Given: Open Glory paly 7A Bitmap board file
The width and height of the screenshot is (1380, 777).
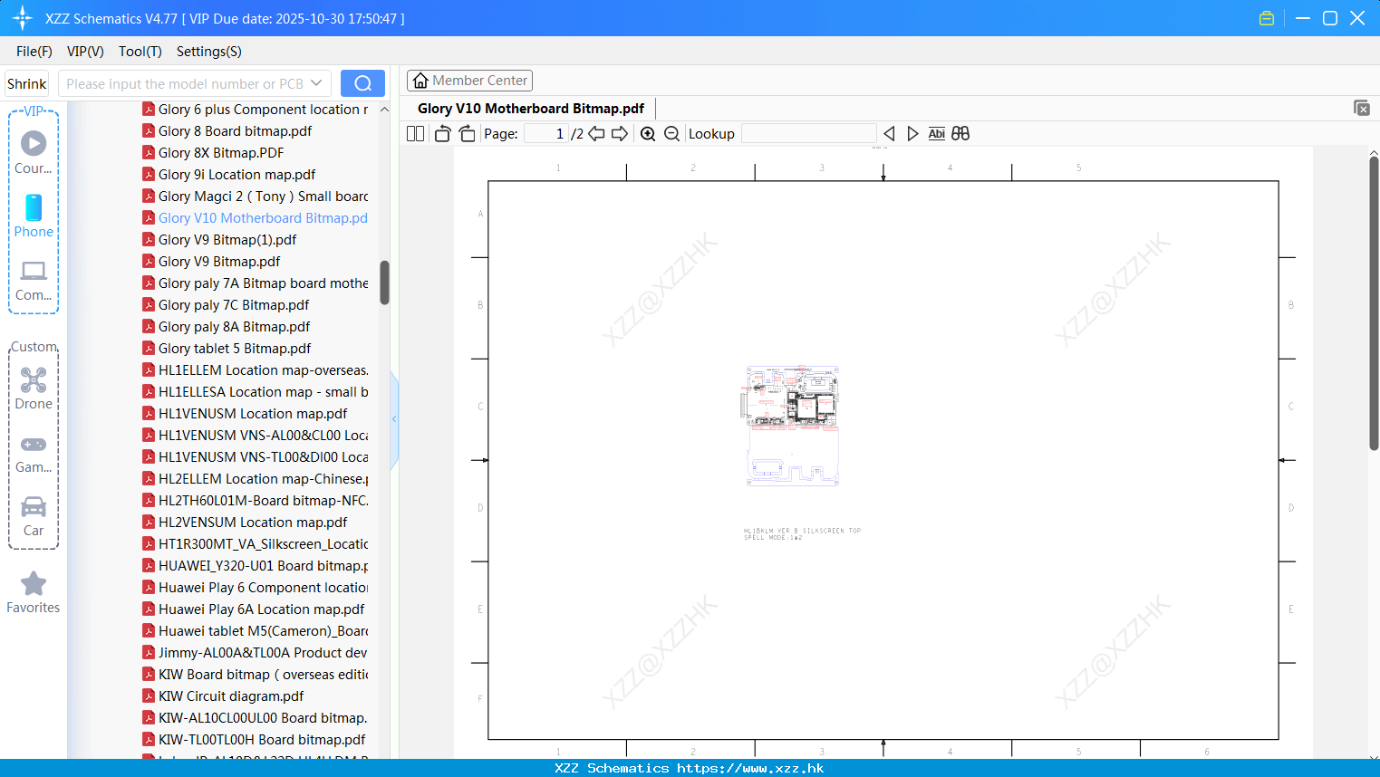Looking at the screenshot, I should pyautogui.click(x=256, y=283).
